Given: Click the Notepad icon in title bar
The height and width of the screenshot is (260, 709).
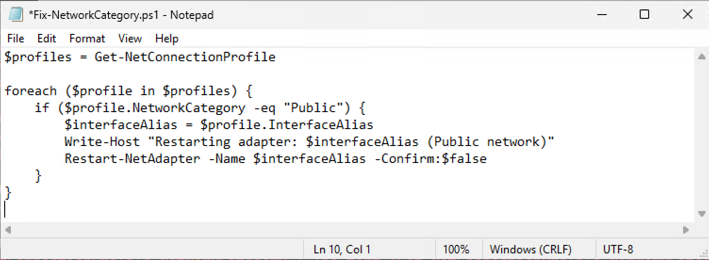Looking at the screenshot, I should coord(16,15).
